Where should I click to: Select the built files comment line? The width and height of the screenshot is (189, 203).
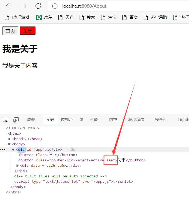[60, 176]
